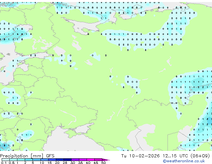The height and width of the screenshot is (164, 212).
Task: Click the above-50 legend arrow tip
Action: coord(106,160)
